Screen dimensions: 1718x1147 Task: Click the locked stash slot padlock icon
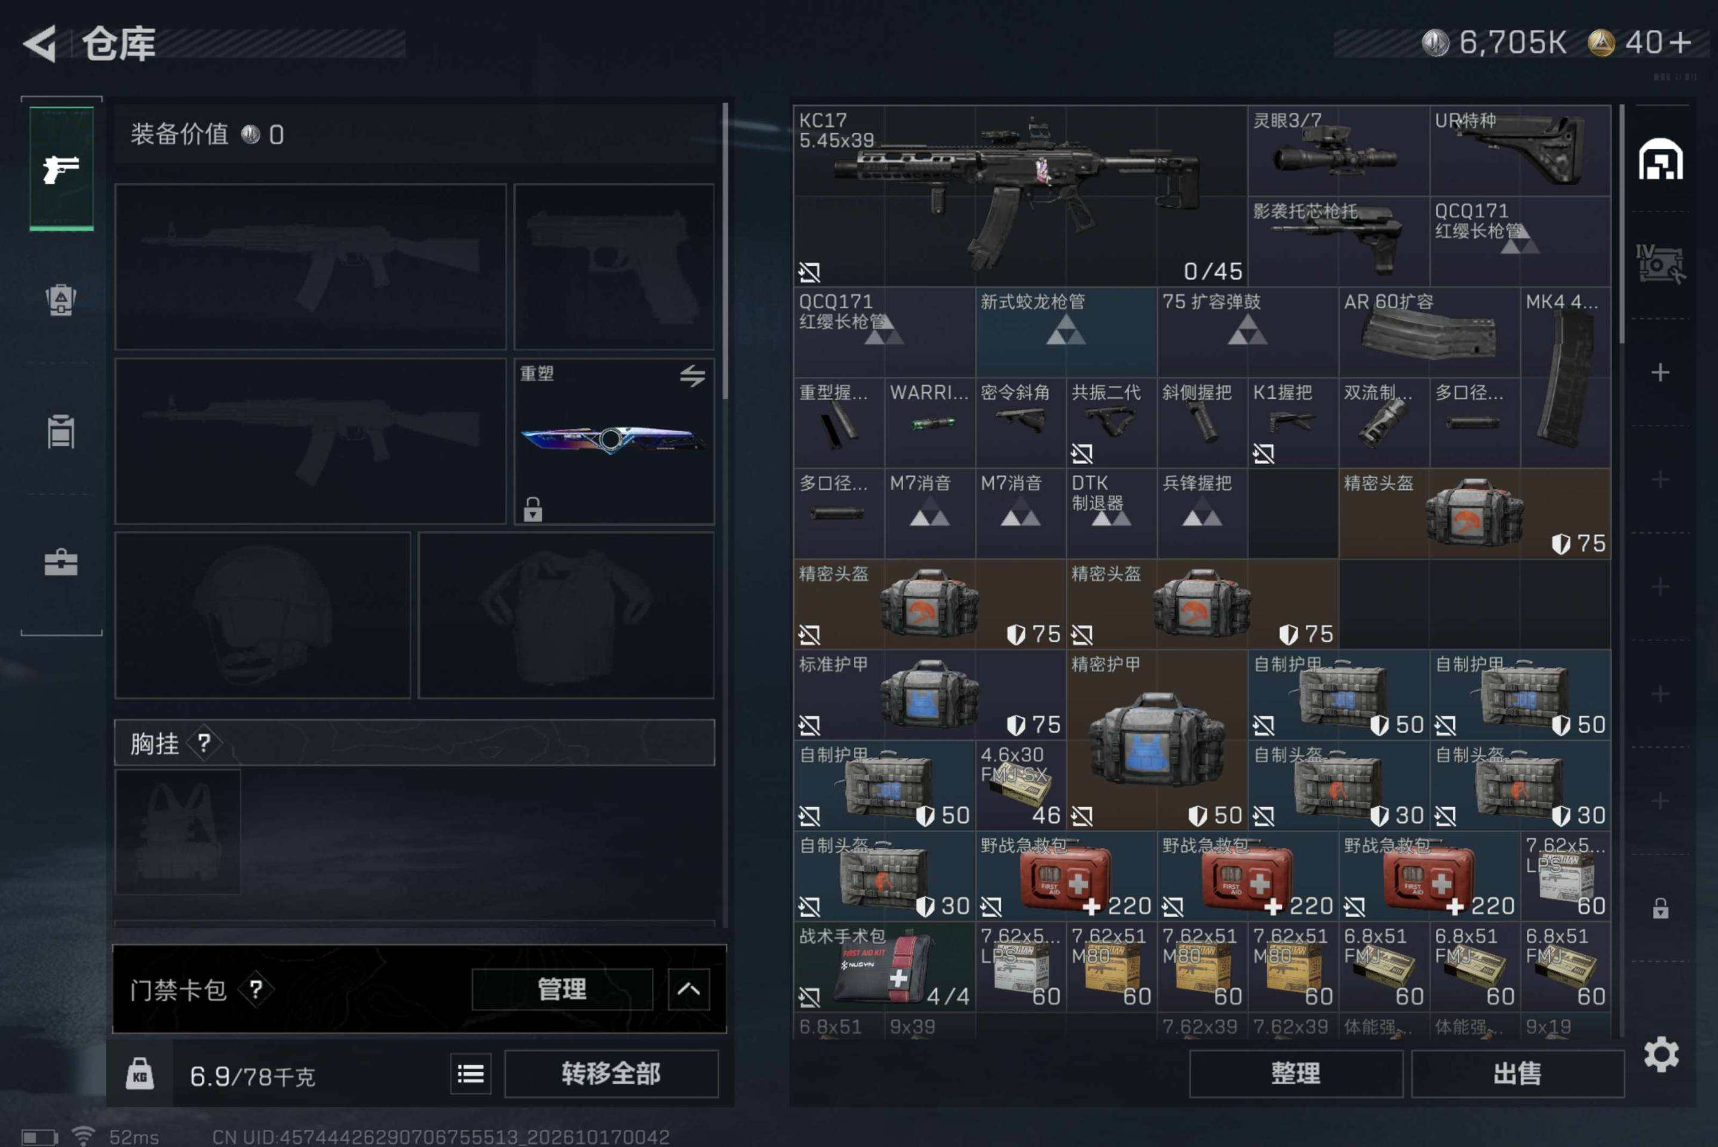click(1660, 908)
